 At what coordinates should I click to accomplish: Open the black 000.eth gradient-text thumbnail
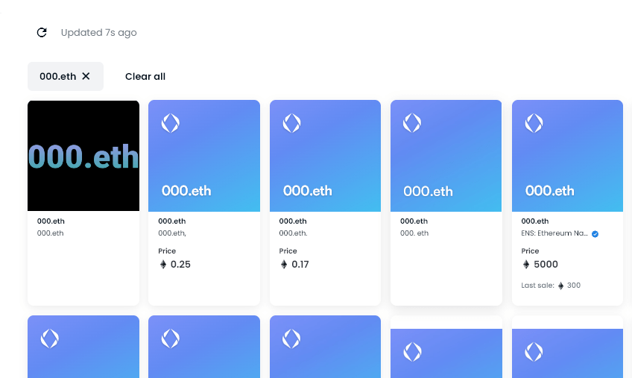[83, 156]
